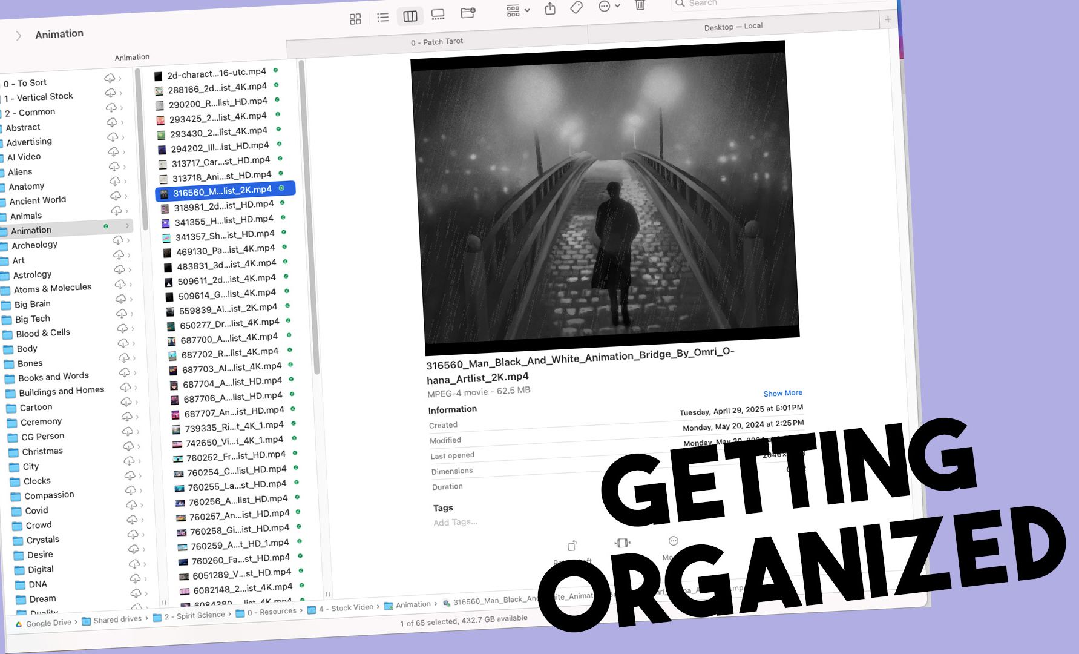
Task: Open the Group By dropdown in the toolbar
Action: 518,10
